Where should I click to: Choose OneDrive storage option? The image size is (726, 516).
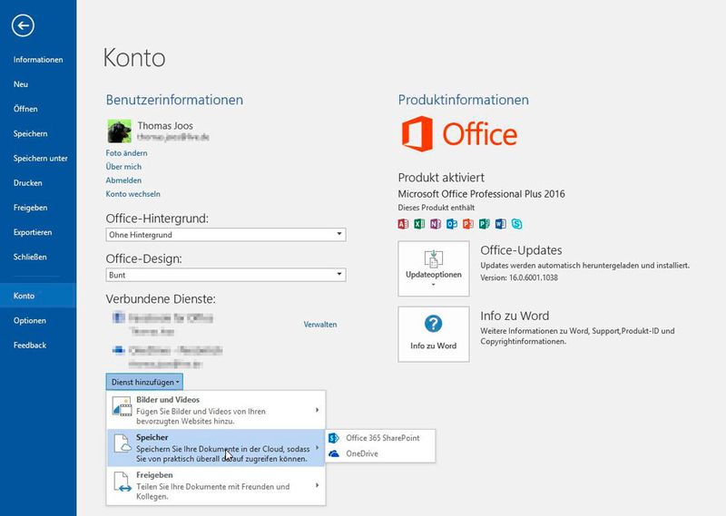pyautogui.click(x=380, y=453)
